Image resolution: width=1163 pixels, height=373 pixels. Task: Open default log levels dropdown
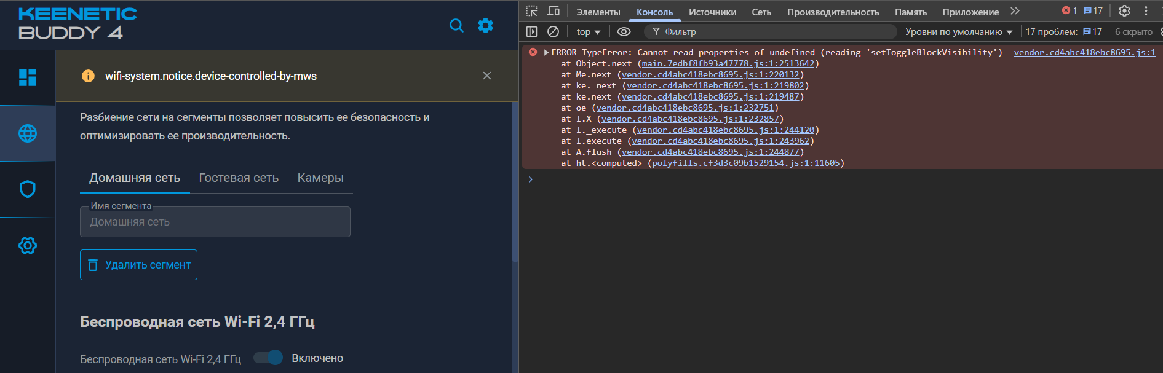pyautogui.click(x=959, y=31)
